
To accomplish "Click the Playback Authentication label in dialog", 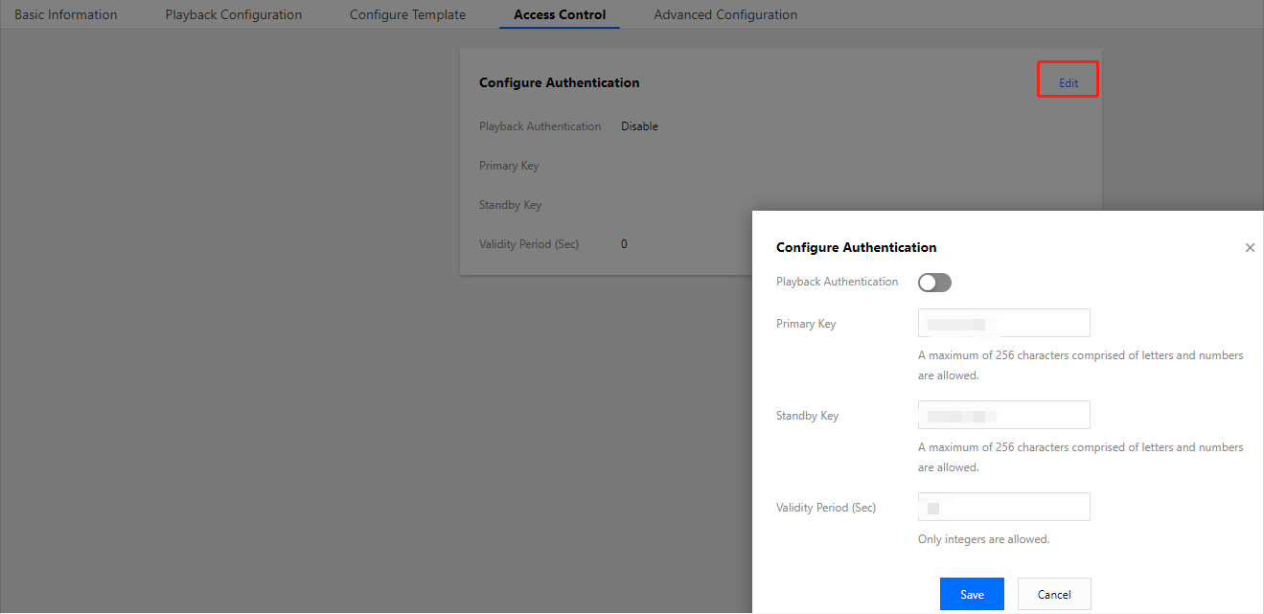I will (x=837, y=282).
